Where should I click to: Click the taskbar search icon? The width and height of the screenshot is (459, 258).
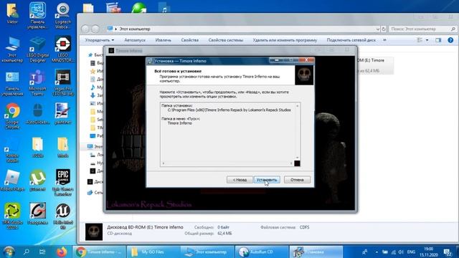[27, 252]
